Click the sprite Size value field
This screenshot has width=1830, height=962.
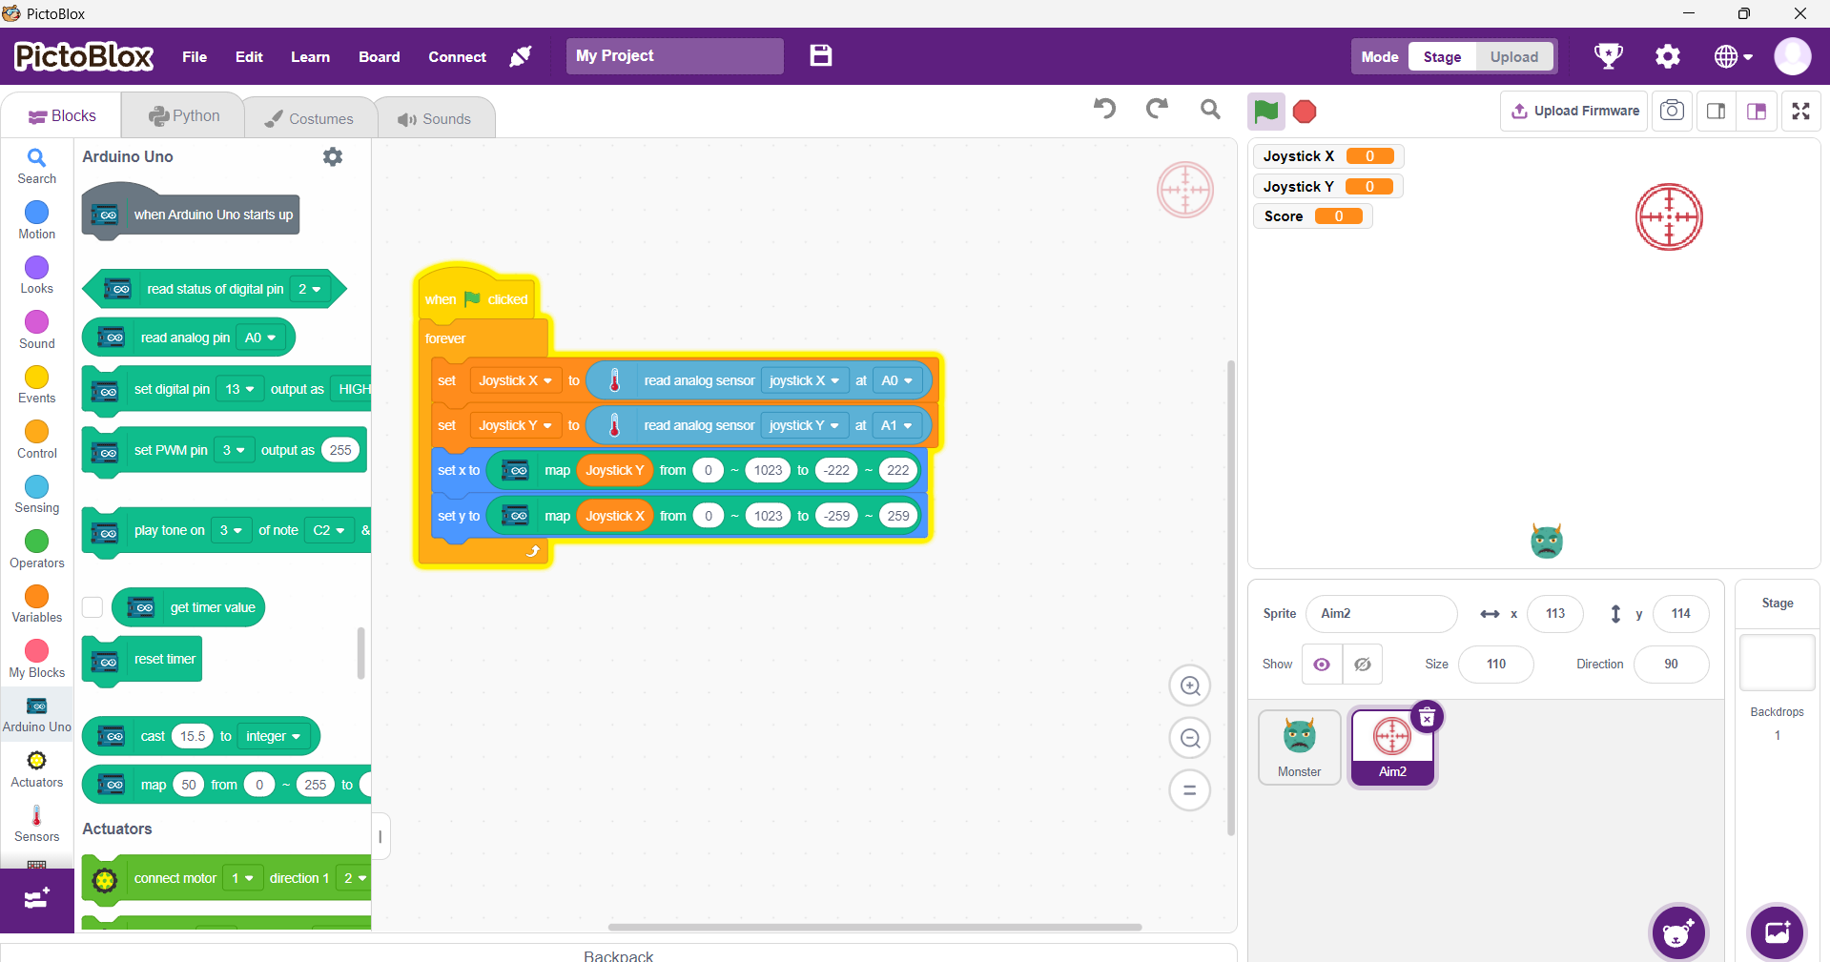(x=1495, y=665)
